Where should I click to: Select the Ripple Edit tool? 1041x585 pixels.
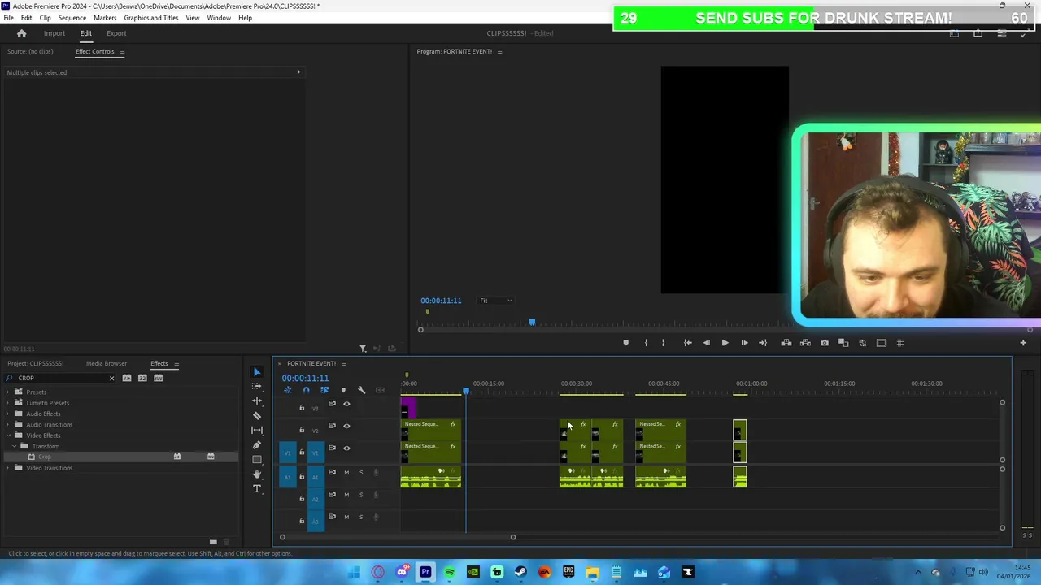257,401
